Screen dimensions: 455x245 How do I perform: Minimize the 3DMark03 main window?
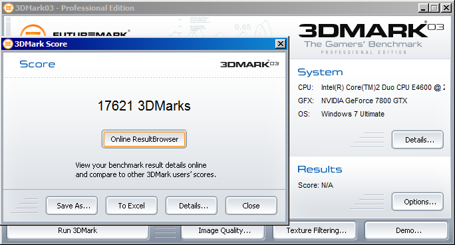pyautogui.click(x=423, y=8)
